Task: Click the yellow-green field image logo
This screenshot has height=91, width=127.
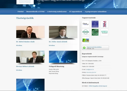Action: [86, 40]
